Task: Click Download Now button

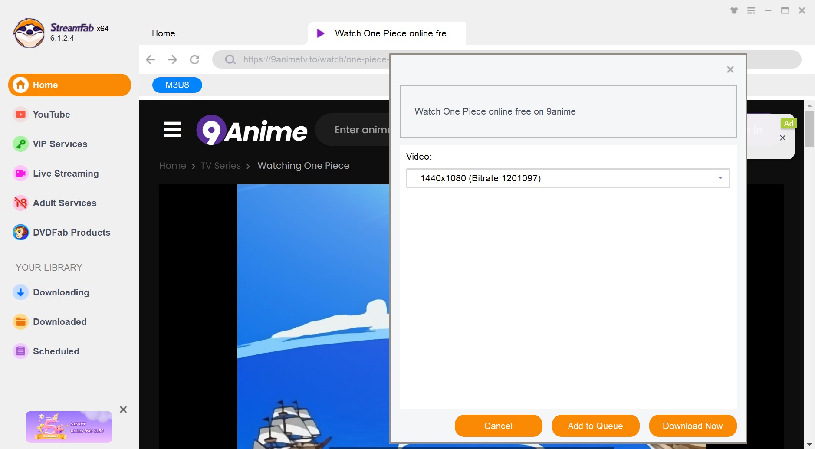Action: tap(693, 426)
